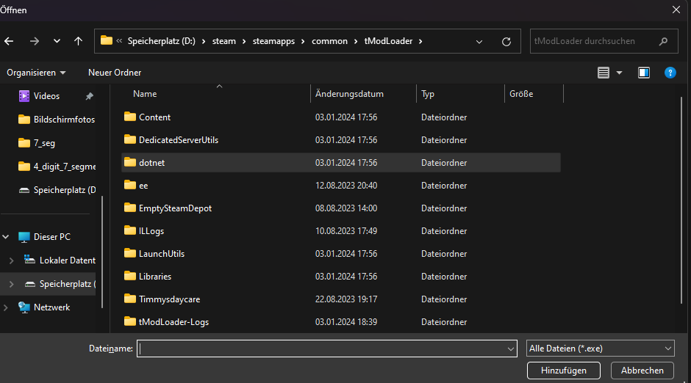Select the Timmysdaycare folder icon

[129, 299]
